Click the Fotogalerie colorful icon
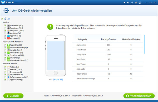Viewport: 158px width, 102px height. click(8, 31)
